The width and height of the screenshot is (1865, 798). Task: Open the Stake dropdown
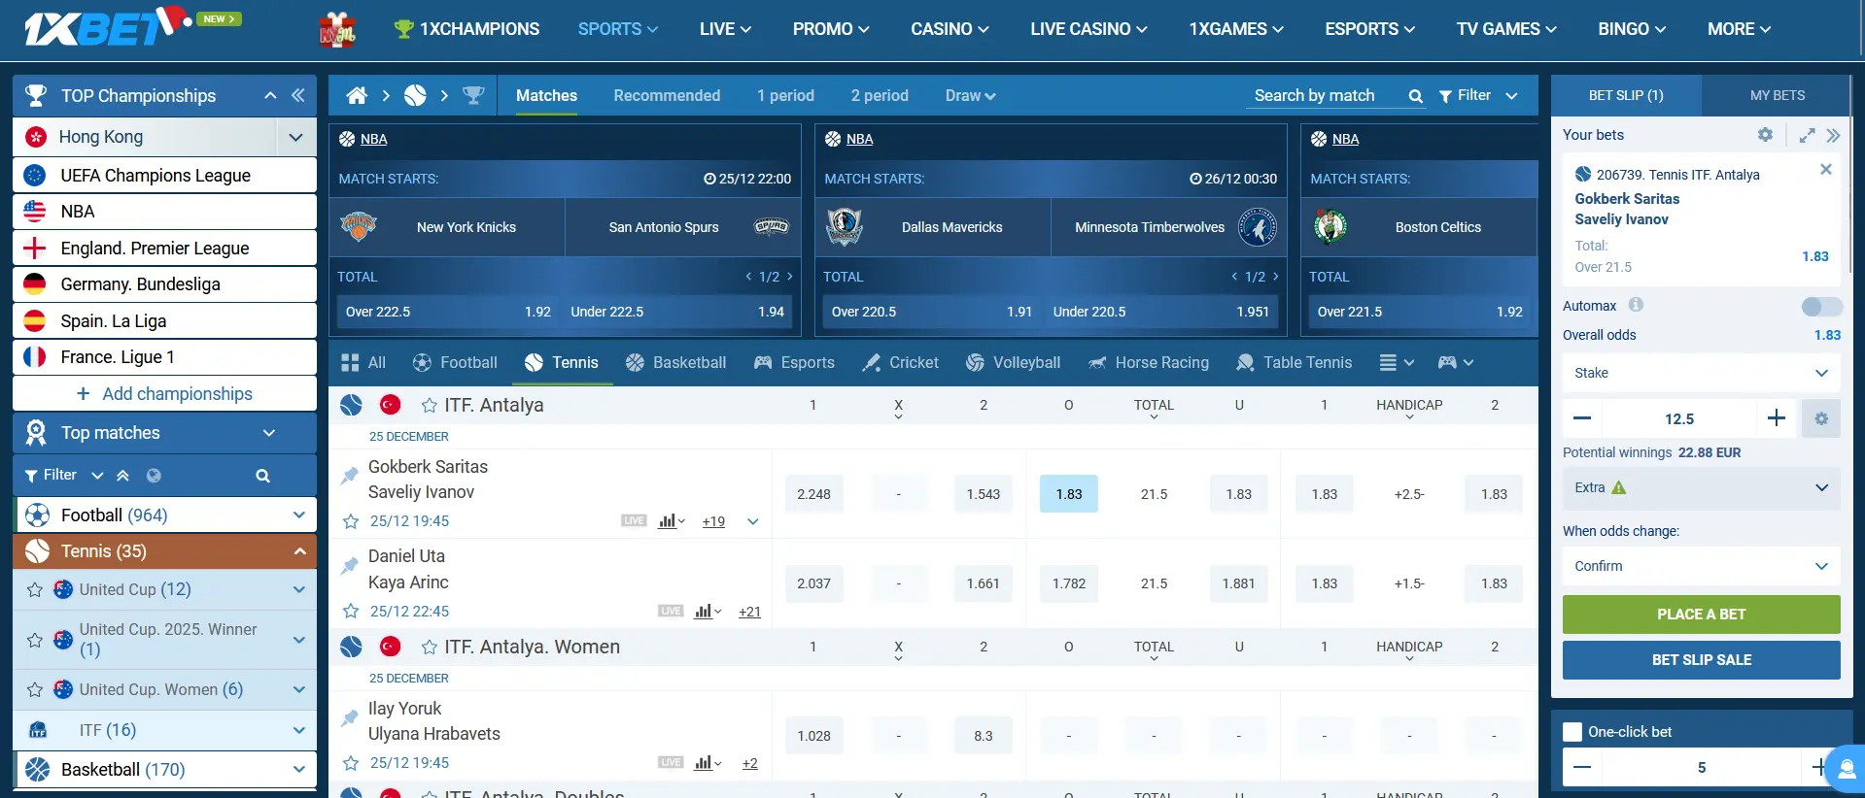coord(1701,373)
